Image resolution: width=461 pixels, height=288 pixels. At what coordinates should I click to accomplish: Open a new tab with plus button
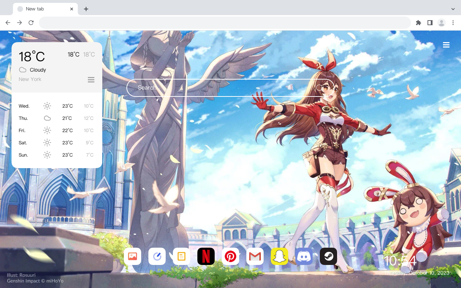coord(86,9)
